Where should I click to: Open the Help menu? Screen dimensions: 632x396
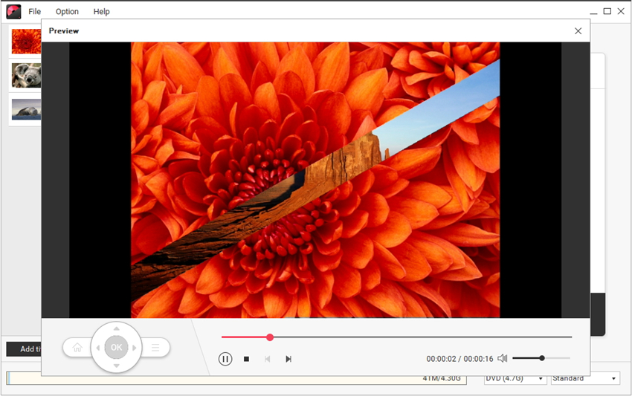[102, 11]
